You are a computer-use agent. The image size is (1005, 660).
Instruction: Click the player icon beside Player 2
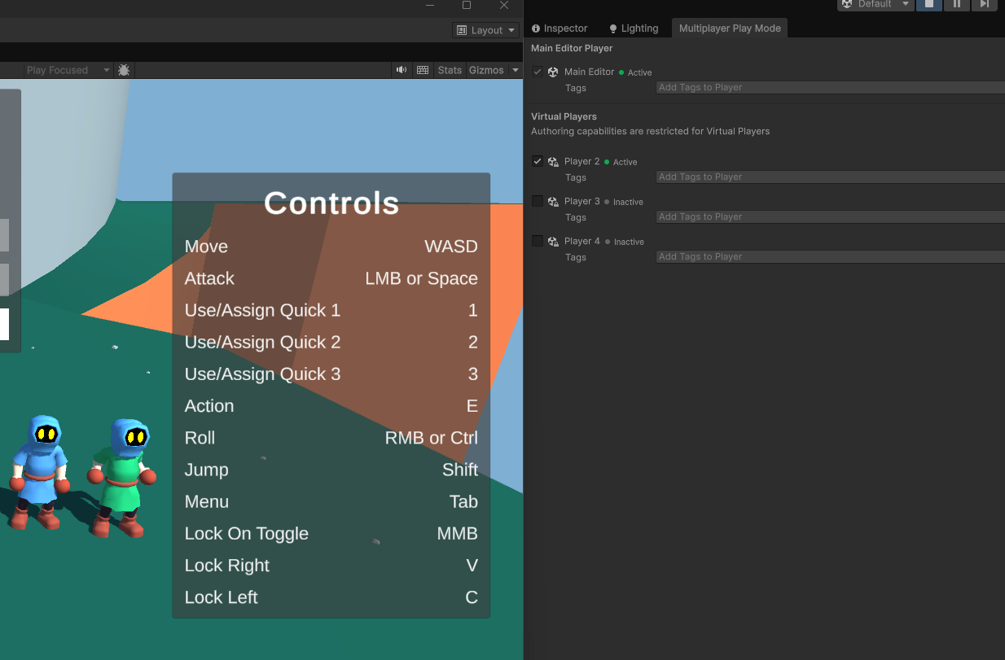pos(553,162)
